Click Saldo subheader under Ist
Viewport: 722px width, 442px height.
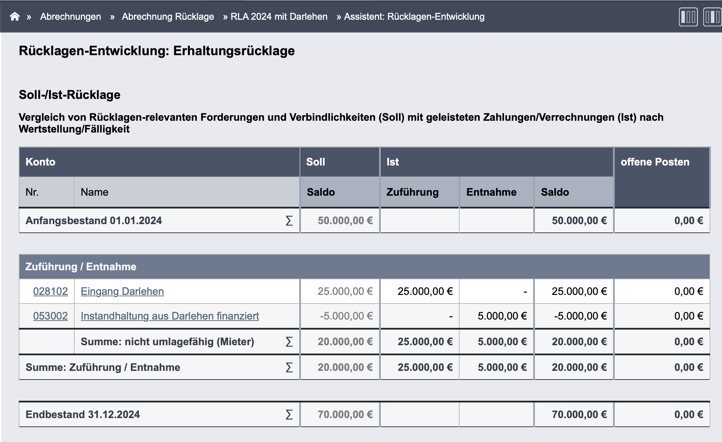(x=574, y=192)
